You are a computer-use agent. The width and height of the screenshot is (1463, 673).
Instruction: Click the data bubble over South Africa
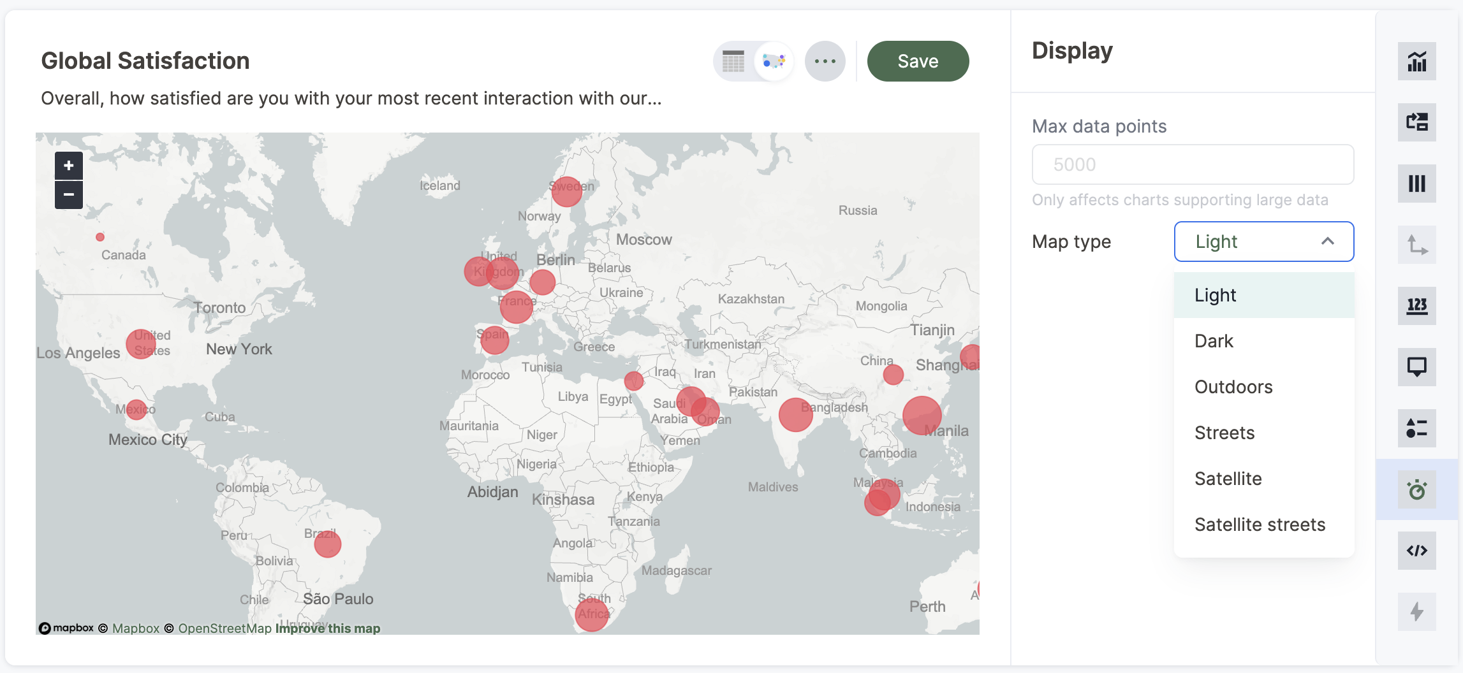point(592,614)
